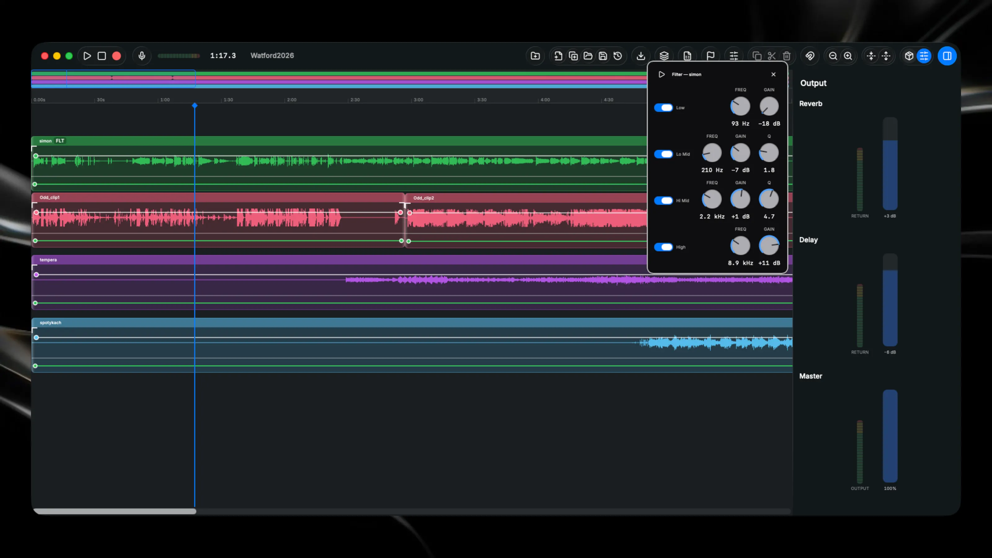
Task: Save the project with the floppy disk icon
Action: [603, 56]
